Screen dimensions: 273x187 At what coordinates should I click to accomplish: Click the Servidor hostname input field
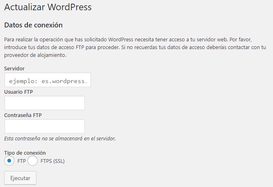[48, 80]
